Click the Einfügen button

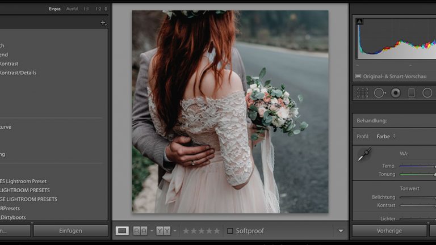tap(70, 231)
